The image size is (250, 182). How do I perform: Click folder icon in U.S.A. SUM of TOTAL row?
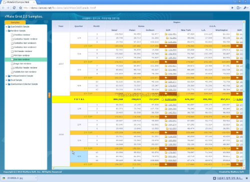[234, 99]
